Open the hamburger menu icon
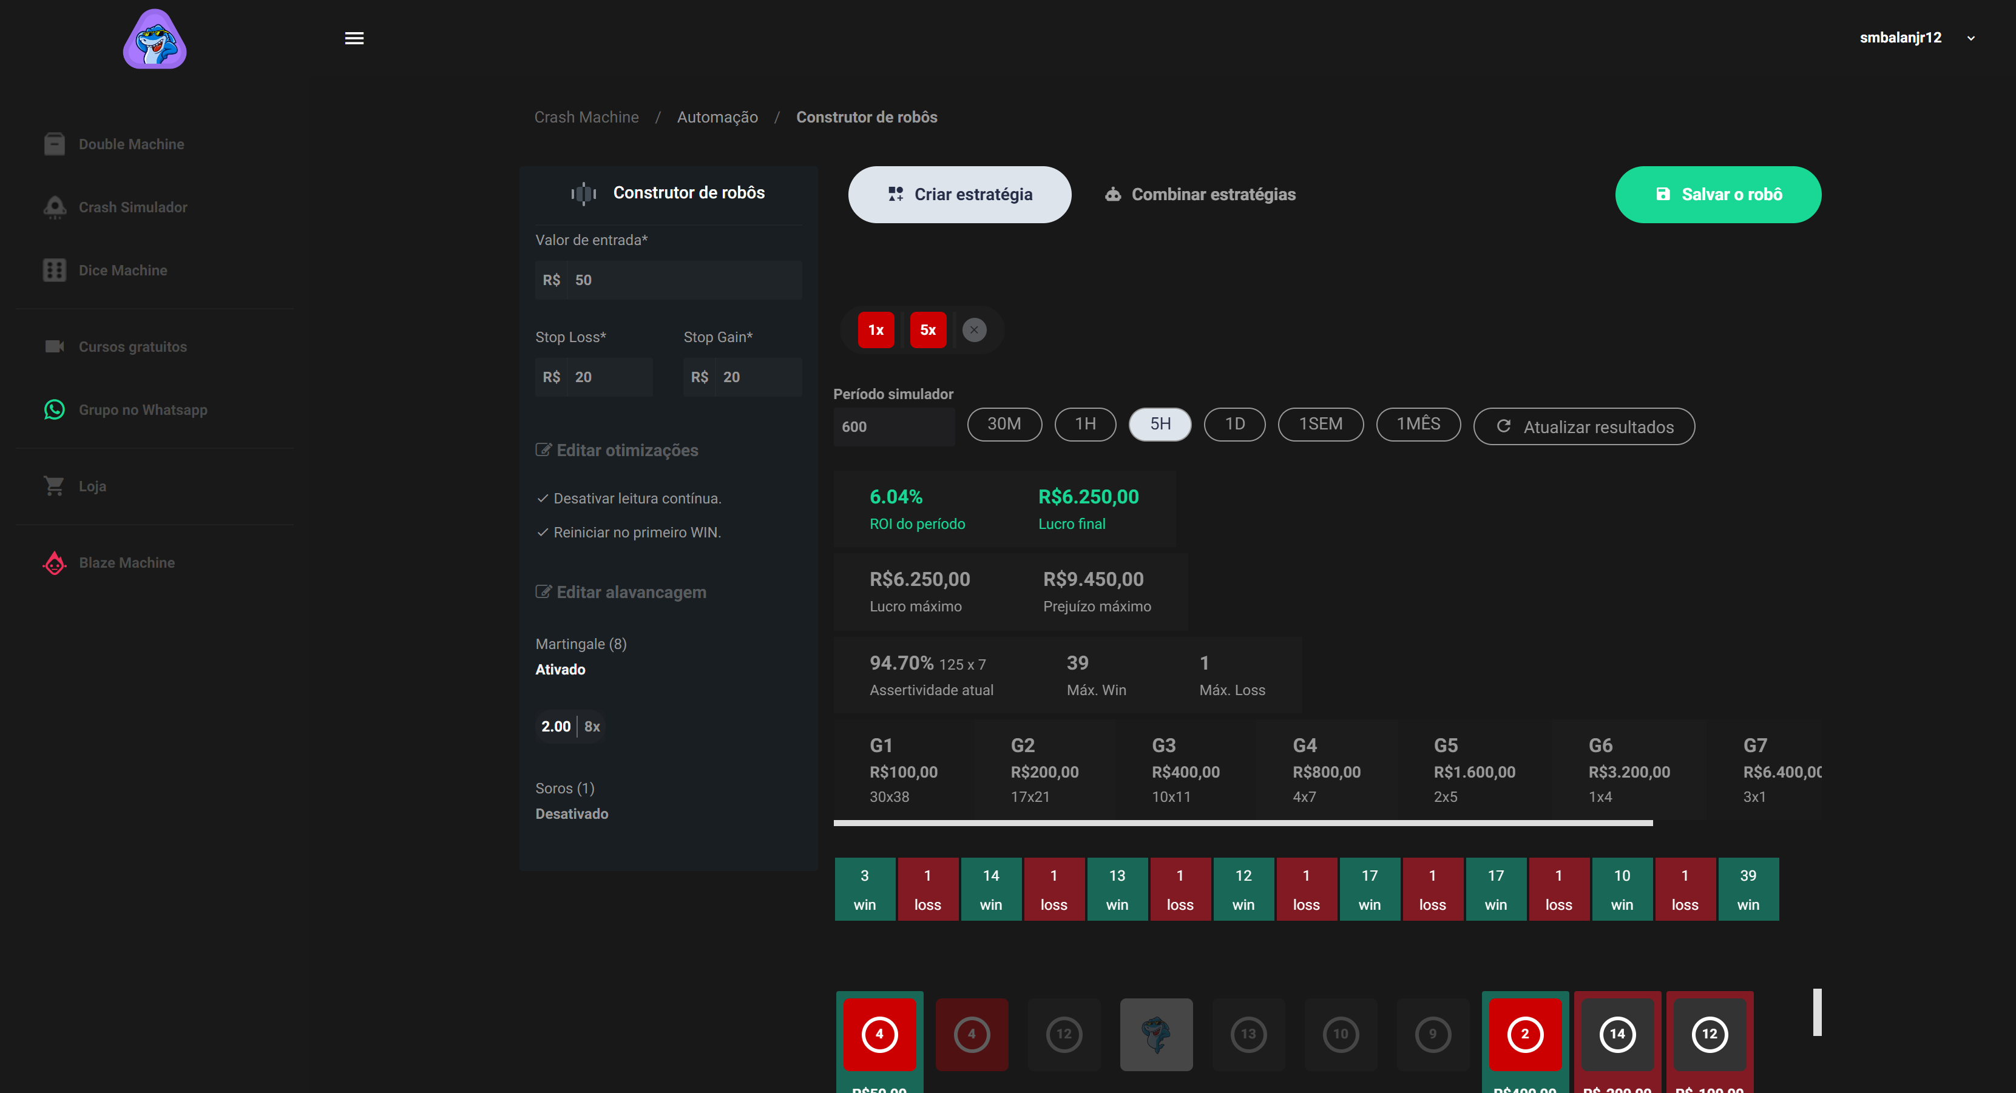 (x=354, y=38)
